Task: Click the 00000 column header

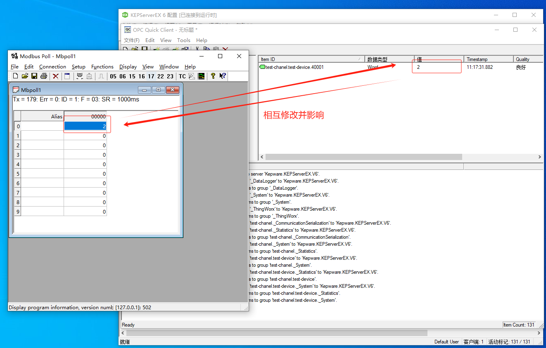Action: (85, 116)
